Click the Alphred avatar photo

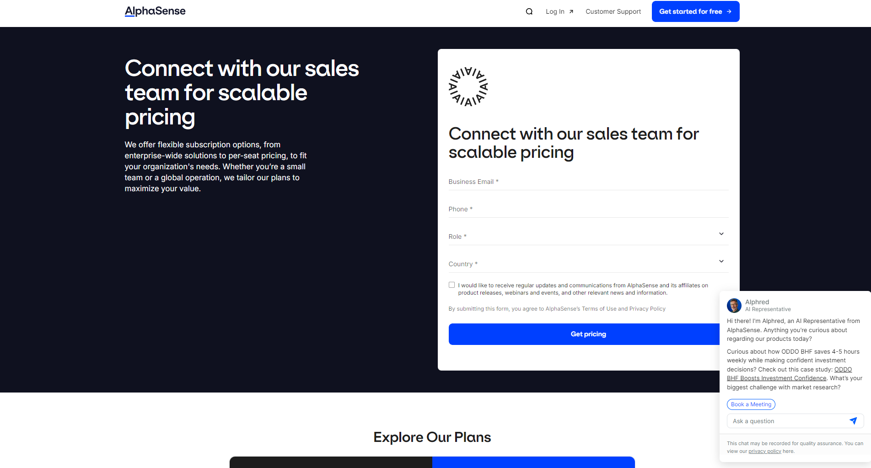pos(734,306)
